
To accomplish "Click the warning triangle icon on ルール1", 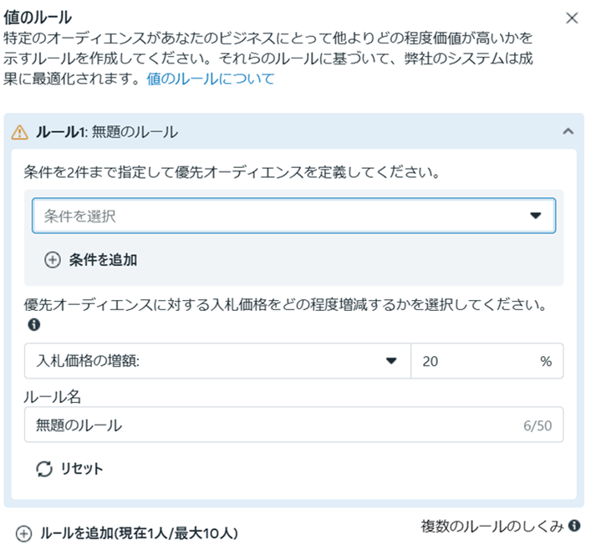I will (x=19, y=132).
